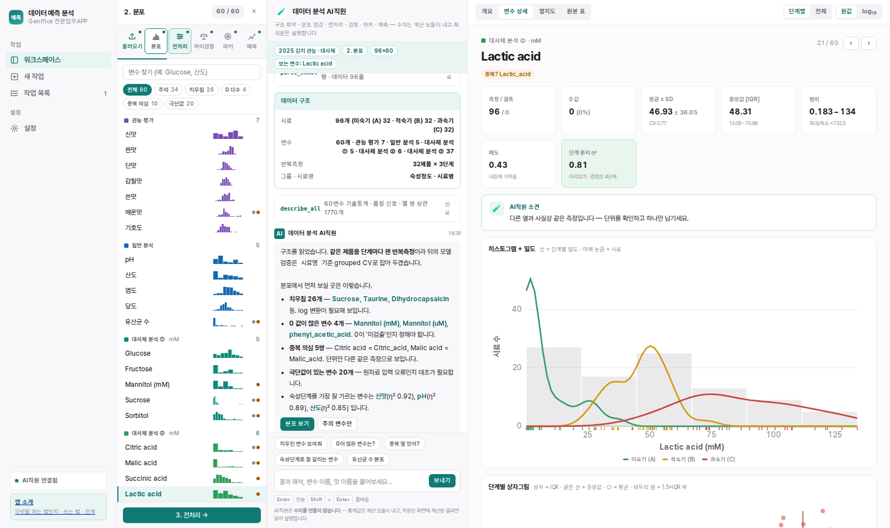
Task: Collapse the 대사체 분석 group with 5 variables
Action: 192,340
